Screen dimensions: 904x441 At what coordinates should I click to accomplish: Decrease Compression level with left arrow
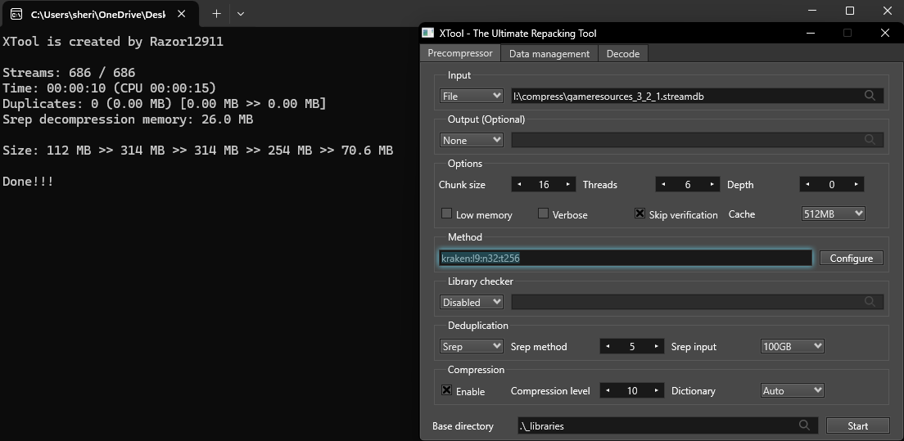click(x=608, y=390)
